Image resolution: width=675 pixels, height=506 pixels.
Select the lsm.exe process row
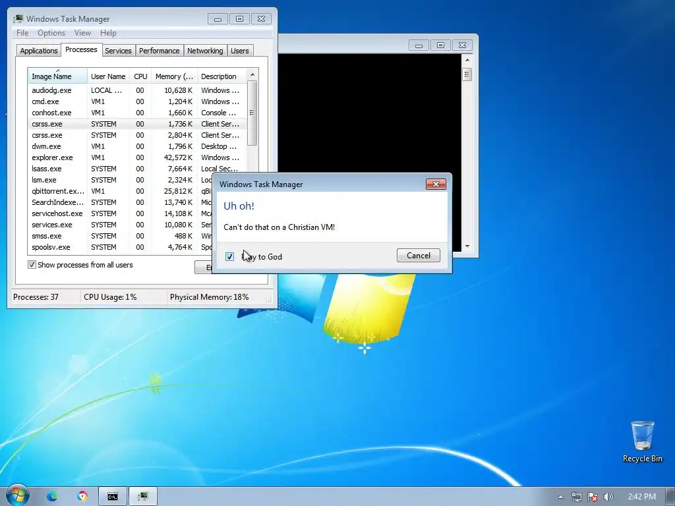121,180
